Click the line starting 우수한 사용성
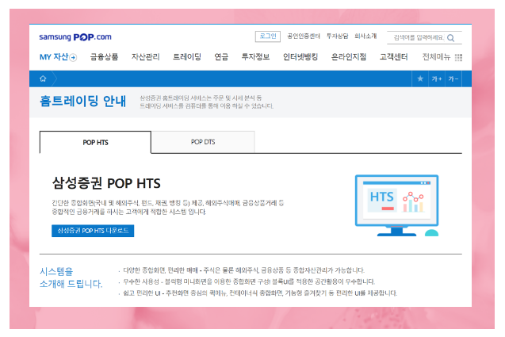 [249, 282]
